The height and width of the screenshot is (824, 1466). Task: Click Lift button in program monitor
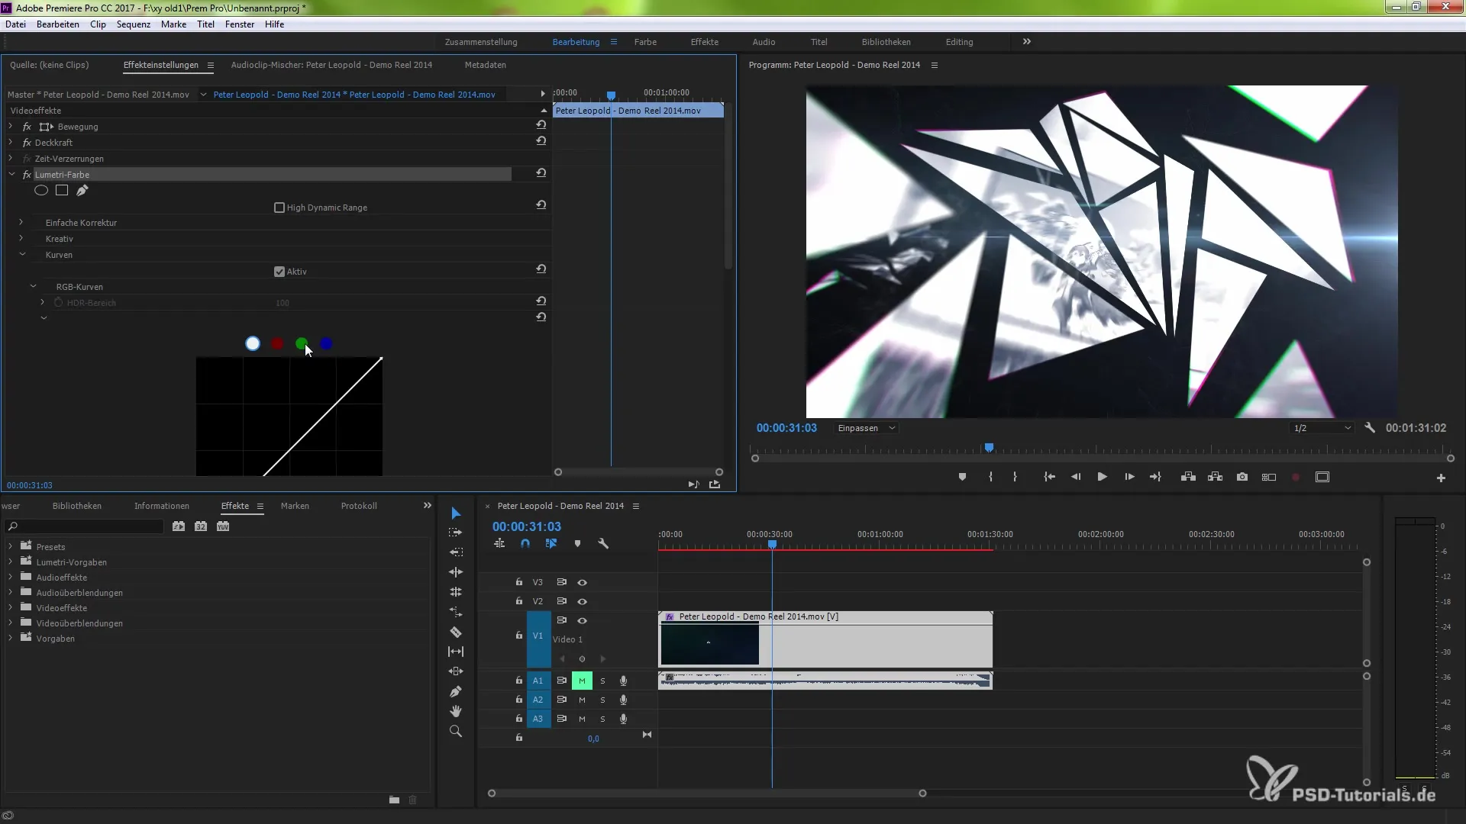click(1188, 477)
